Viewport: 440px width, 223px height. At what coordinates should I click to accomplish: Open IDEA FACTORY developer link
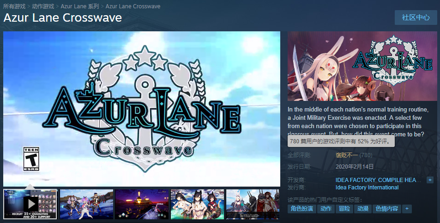[356, 180]
